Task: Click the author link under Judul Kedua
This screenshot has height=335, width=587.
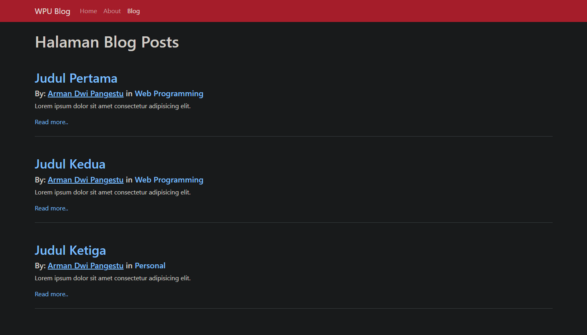Action: [x=86, y=180]
